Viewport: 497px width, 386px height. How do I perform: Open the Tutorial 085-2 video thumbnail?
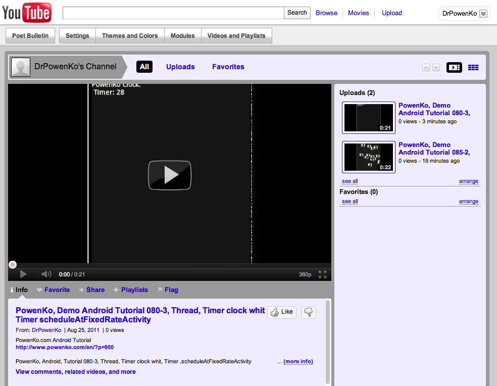pyautogui.click(x=369, y=157)
